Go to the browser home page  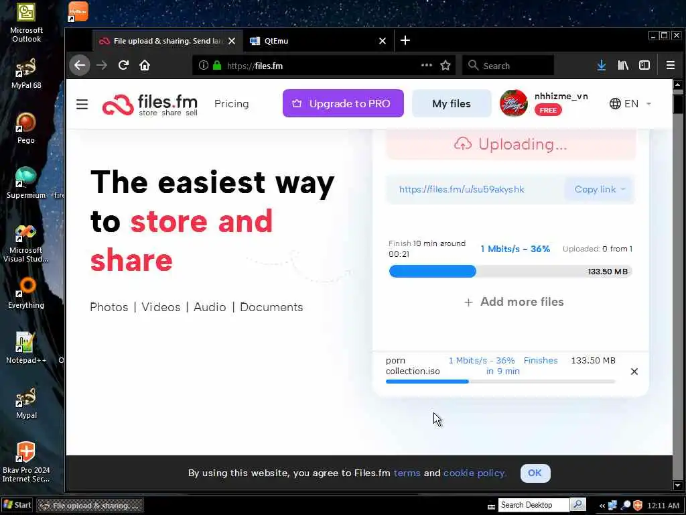[x=145, y=65]
